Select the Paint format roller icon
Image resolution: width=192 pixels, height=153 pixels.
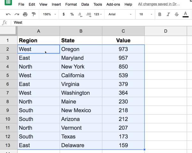point(34,14)
